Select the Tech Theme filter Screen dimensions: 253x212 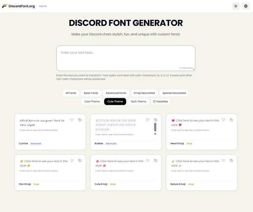click(138, 102)
